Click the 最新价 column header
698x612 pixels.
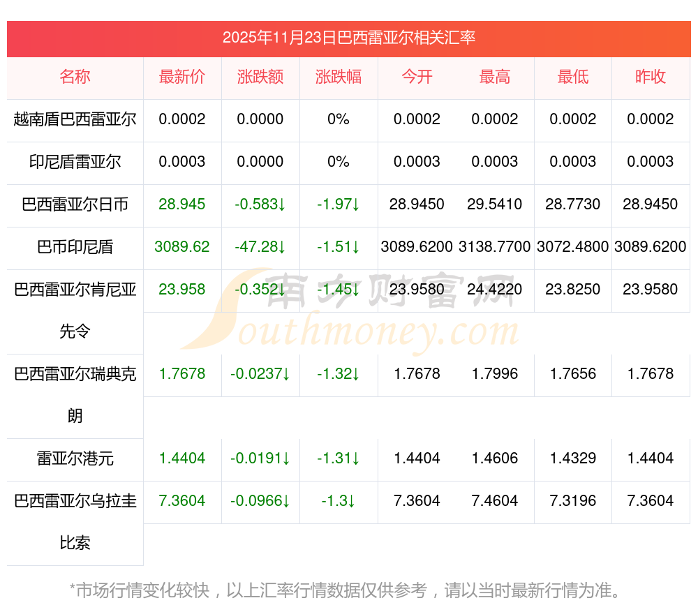click(182, 77)
